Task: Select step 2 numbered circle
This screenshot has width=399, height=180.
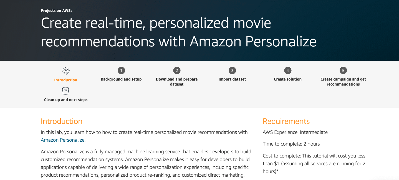Action: tap(177, 70)
